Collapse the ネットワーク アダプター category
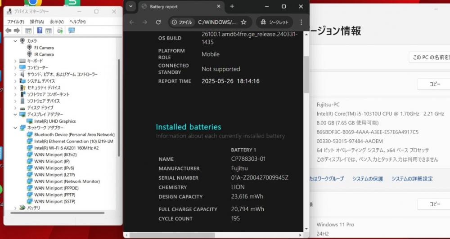The width and height of the screenshot is (450, 239). pos(15,128)
